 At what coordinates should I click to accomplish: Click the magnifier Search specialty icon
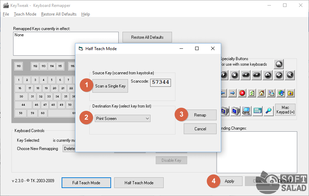pos(269,111)
